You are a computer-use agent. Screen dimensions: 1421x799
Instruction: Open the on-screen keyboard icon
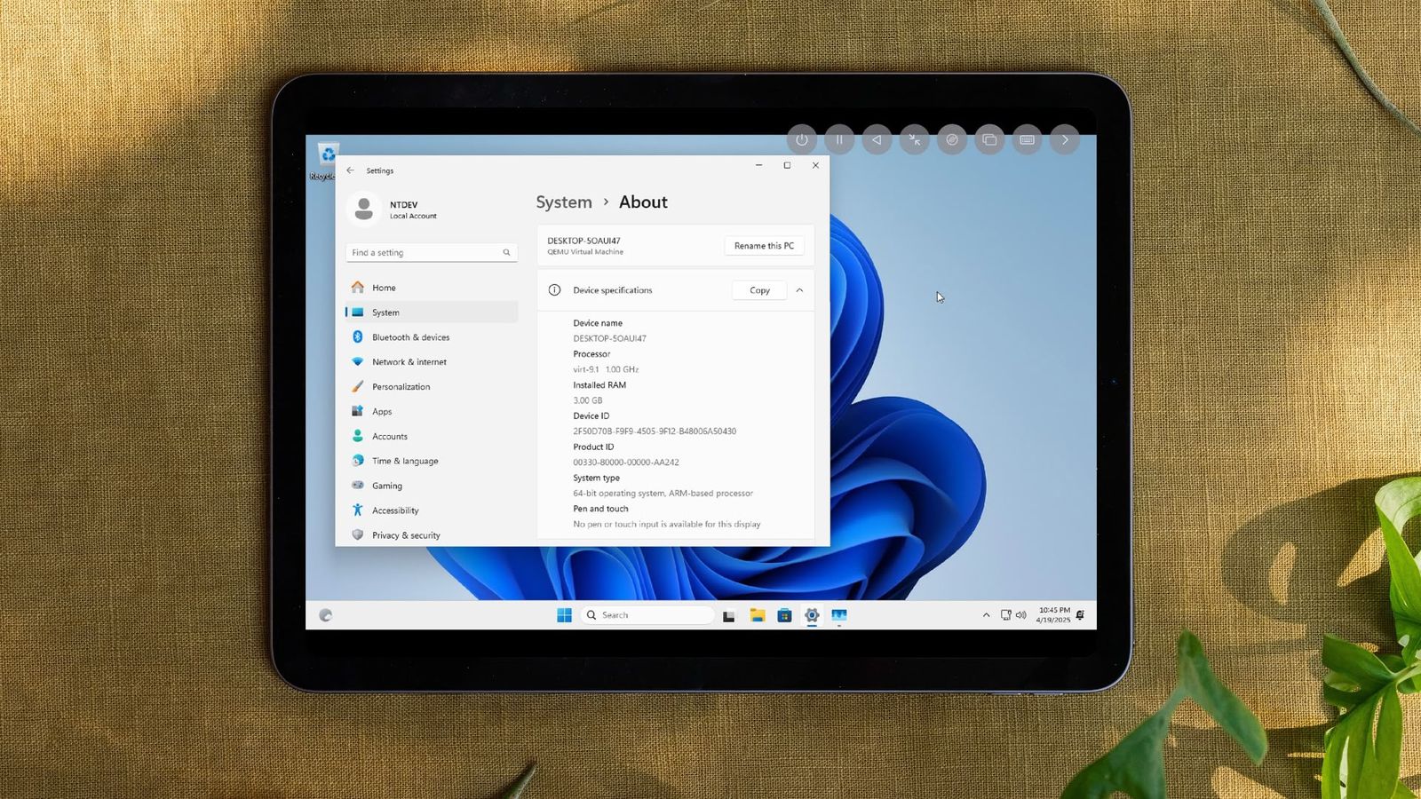tap(1027, 139)
